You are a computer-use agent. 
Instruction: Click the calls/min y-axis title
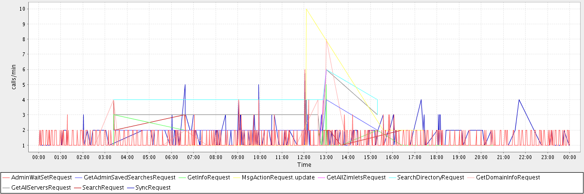click(15, 77)
